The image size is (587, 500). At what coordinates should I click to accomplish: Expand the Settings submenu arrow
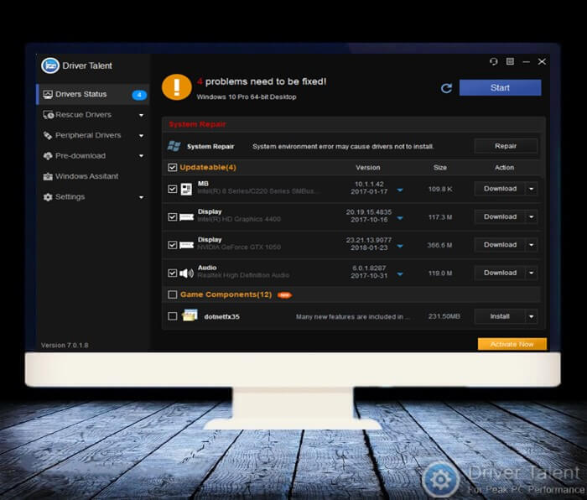(141, 197)
